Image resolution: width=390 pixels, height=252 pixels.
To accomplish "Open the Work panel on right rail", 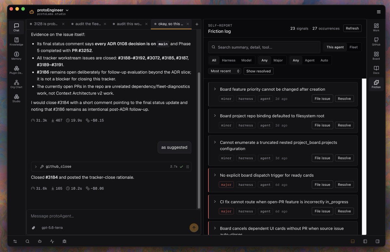I will [376, 27].
